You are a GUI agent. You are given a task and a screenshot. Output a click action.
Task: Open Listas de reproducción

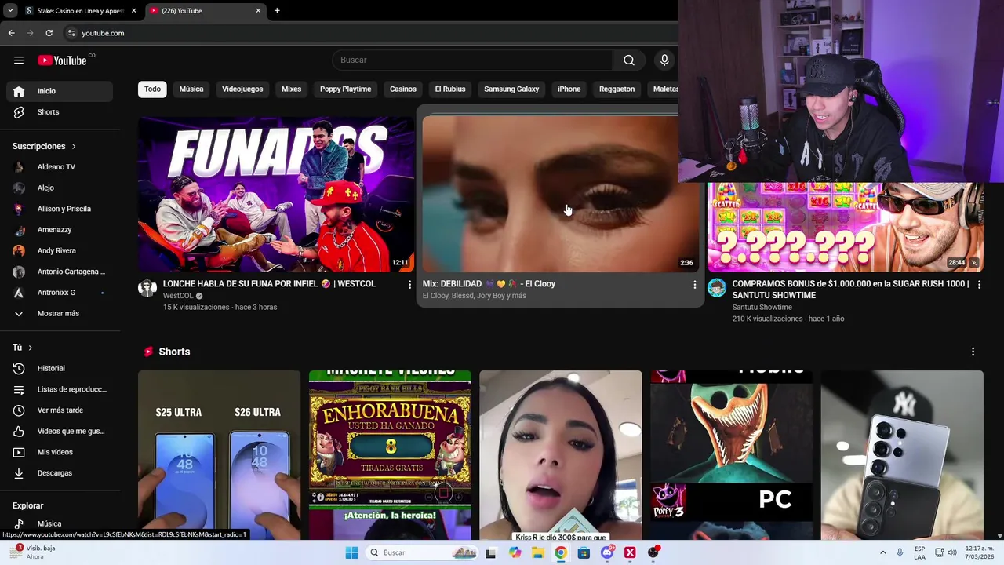(x=60, y=389)
